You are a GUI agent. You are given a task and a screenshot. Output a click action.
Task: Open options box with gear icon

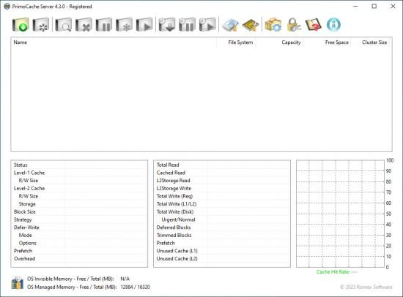click(x=273, y=25)
